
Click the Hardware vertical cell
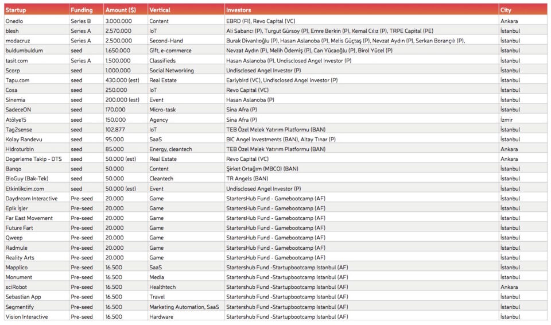186,316
